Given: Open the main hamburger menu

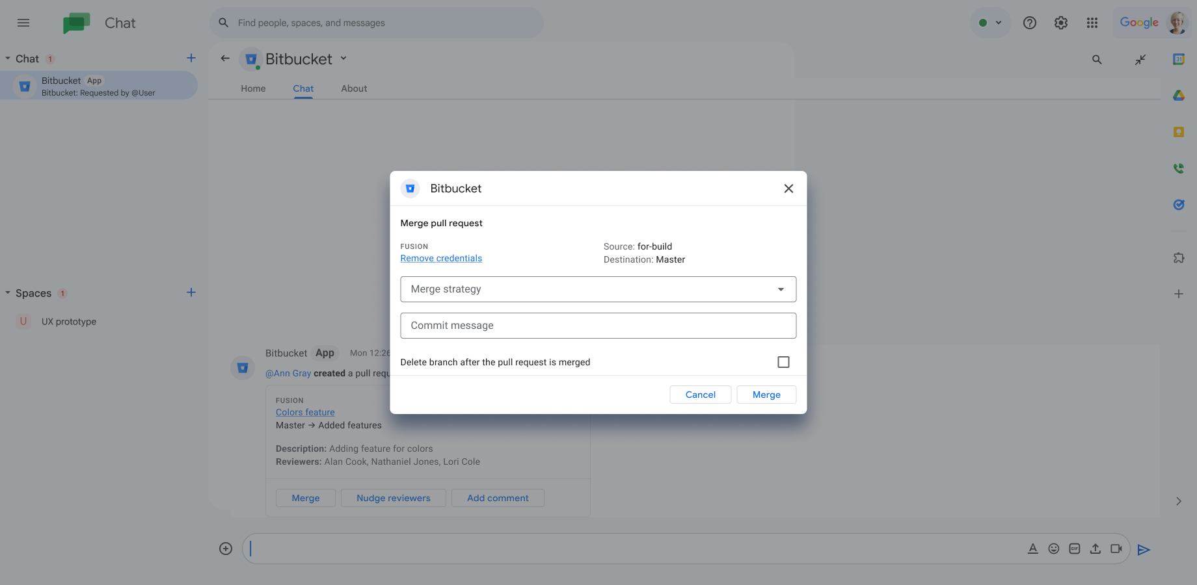Looking at the screenshot, I should [23, 23].
